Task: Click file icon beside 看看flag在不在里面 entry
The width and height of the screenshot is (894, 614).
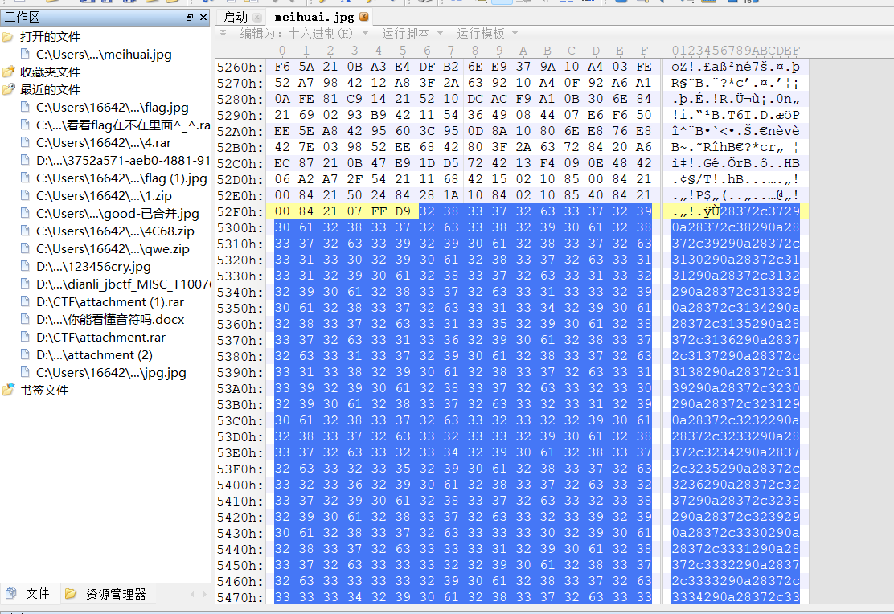Action: pos(24,125)
